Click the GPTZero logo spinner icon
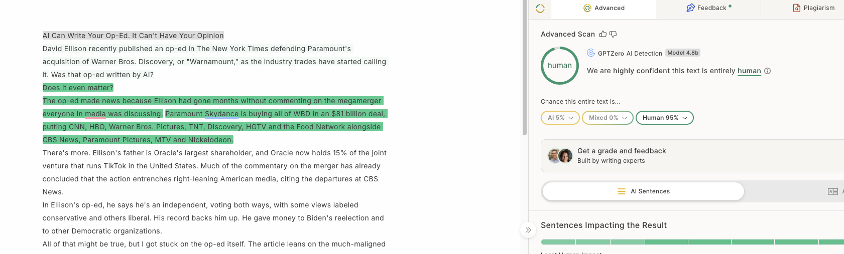Image resolution: width=844 pixels, height=254 pixels. point(540,9)
